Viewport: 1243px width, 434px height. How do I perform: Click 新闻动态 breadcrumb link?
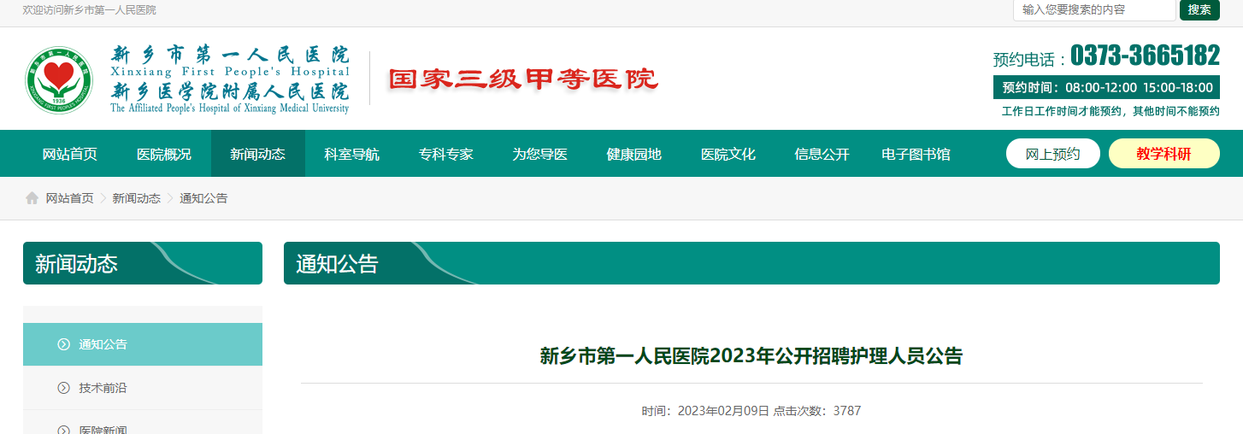coord(137,198)
